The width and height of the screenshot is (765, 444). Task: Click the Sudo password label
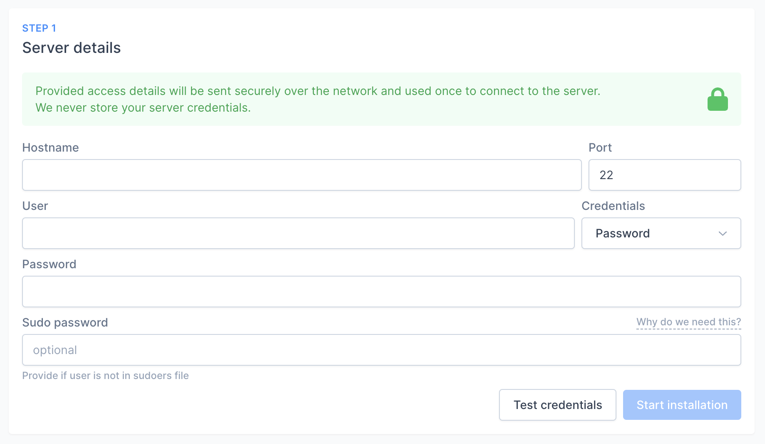click(65, 322)
